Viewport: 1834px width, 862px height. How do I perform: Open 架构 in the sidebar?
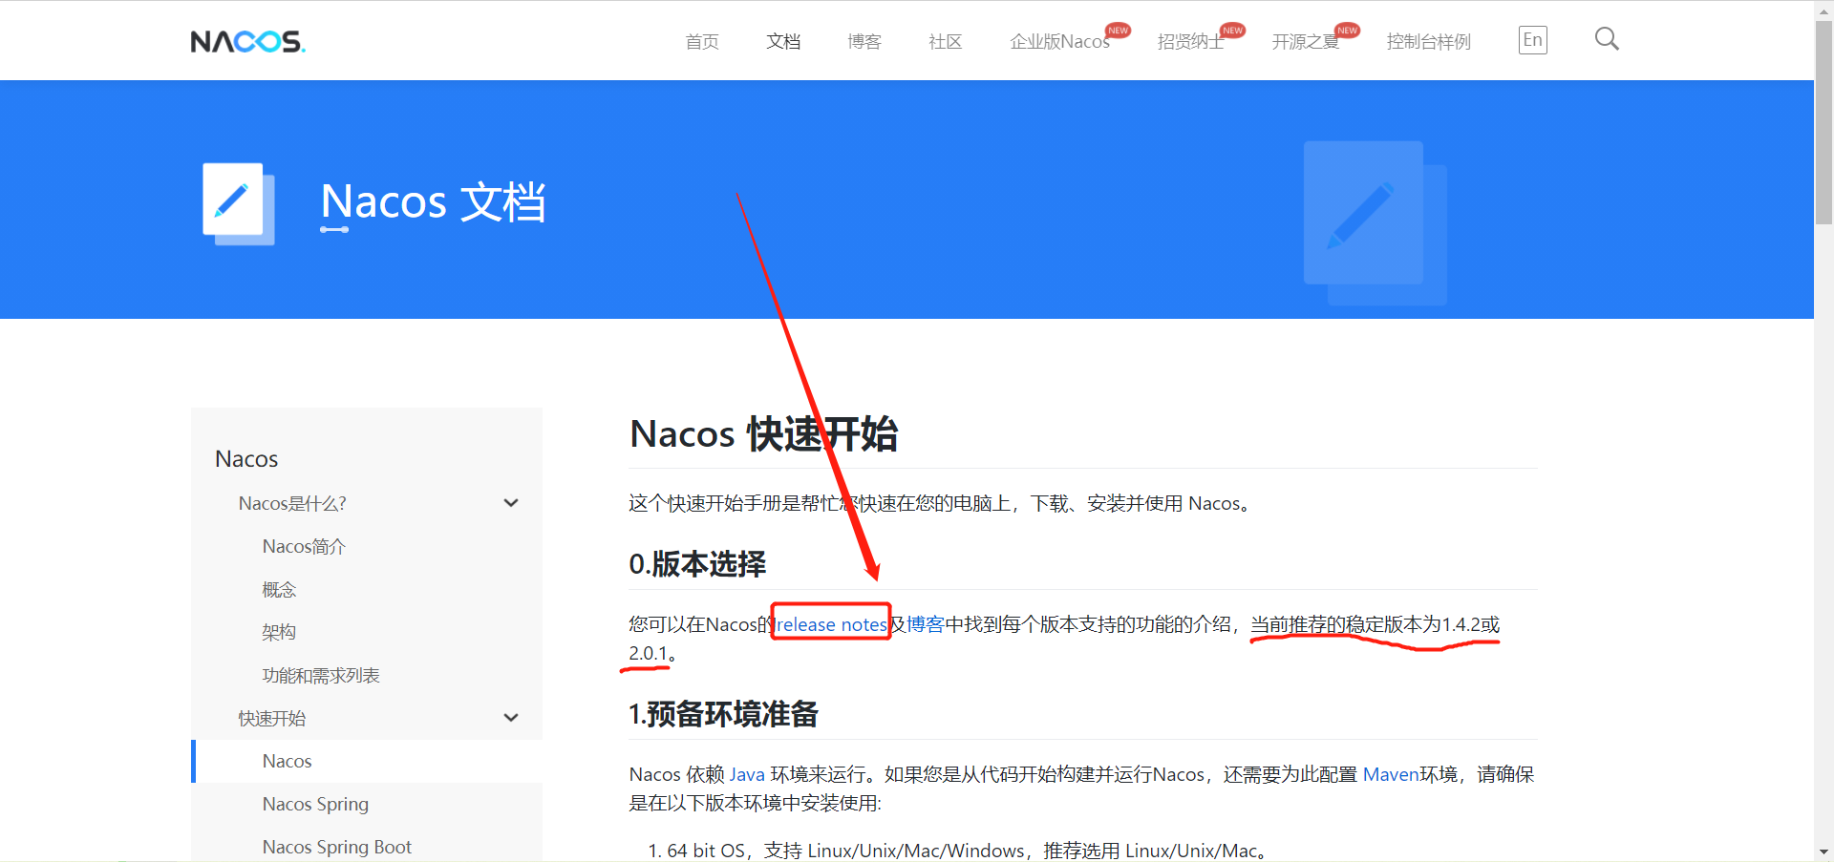[279, 632]
